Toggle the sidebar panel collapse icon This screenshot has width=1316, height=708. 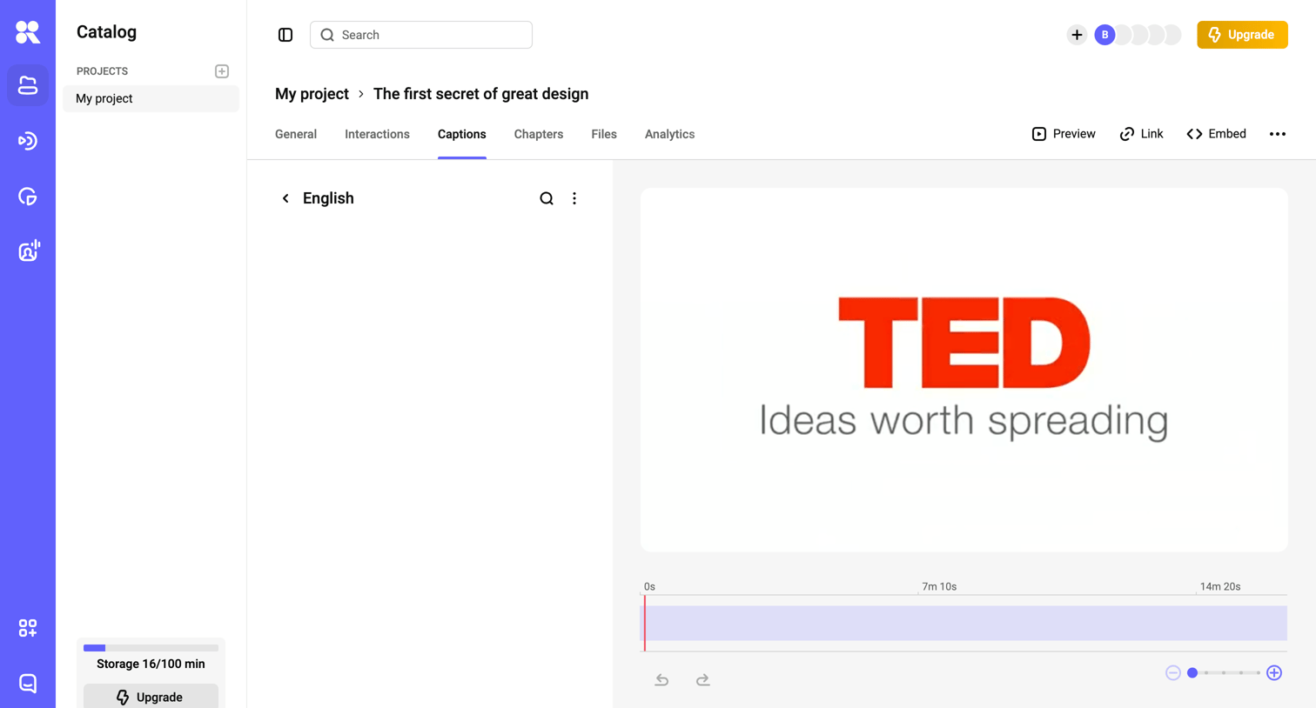tap(285, 35)
